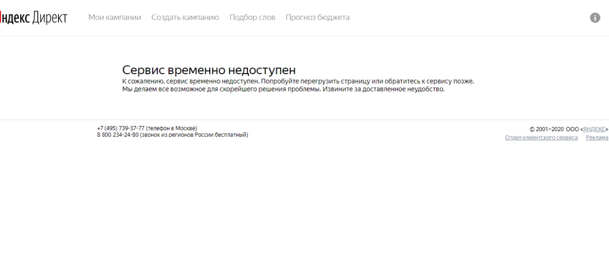Click the 8 800 234-24-80 phone line

(173, 135)
